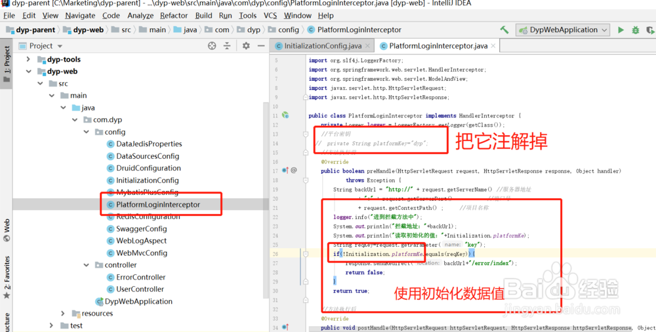The image size is (656, 332).
Task: Place cursor on line 26 if statement
Action: pos(403,254)
